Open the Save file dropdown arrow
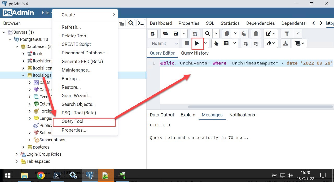The width and height of the screenshot is (334, 182). pos(184,33)
